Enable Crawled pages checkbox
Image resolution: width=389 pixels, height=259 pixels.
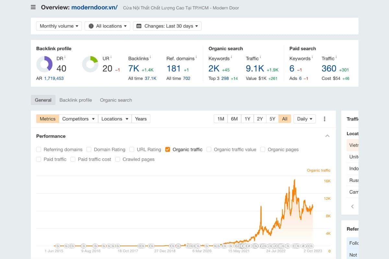(x=118, y=159)
